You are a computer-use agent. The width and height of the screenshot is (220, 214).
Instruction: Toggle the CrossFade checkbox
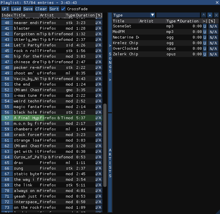point(63,9)
